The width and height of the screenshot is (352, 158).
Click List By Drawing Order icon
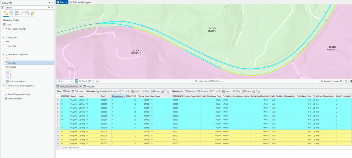point(6,13)
